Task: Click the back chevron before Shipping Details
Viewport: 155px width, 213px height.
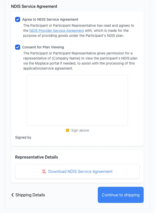Action: (x=13, y=195)
